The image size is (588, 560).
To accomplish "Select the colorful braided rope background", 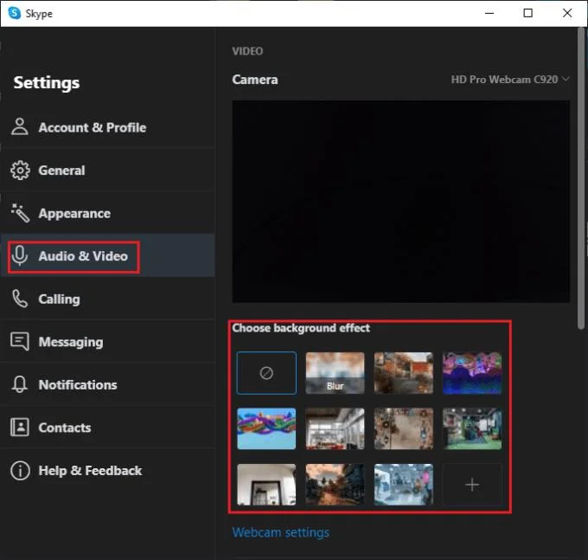I will 266,428.
